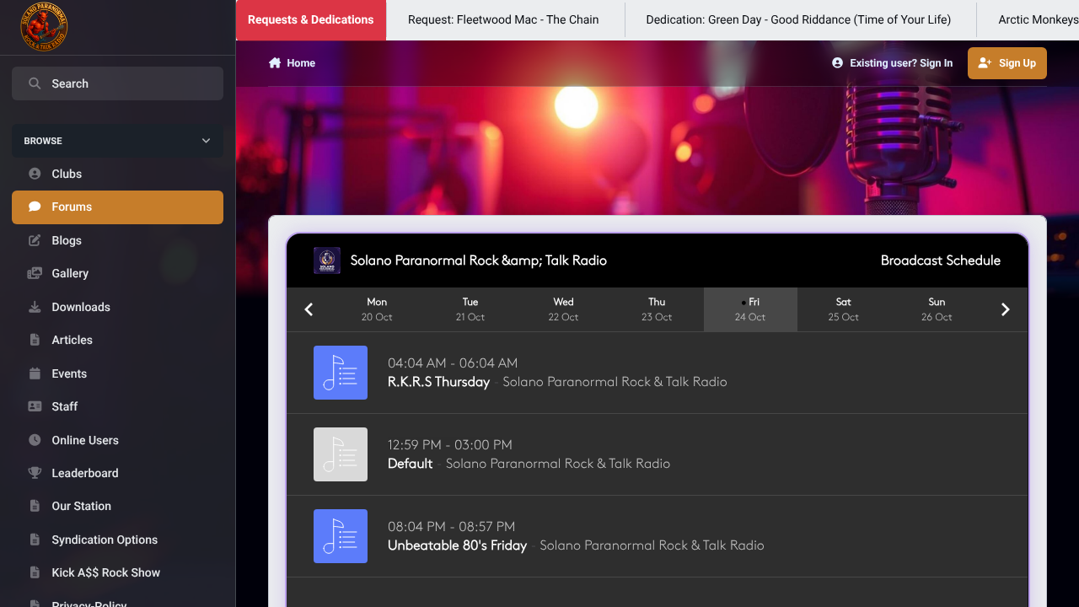Viewport: 1079px width, 607px height.
Task: Advance to next week in schedule
Action: click(1005, 309)
